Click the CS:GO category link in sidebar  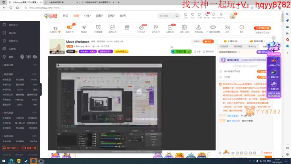coord(20,90)
